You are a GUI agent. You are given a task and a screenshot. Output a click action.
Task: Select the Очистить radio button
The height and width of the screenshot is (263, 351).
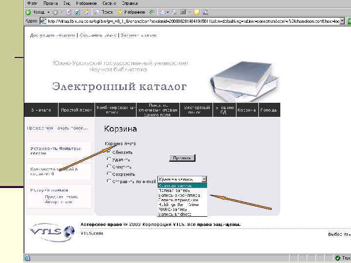109,167
